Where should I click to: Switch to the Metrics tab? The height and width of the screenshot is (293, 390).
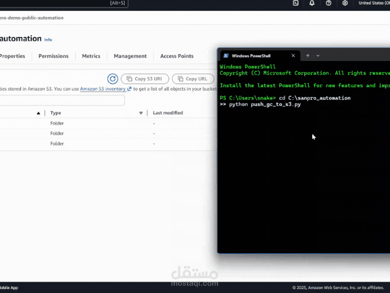(x=91, y=56)
